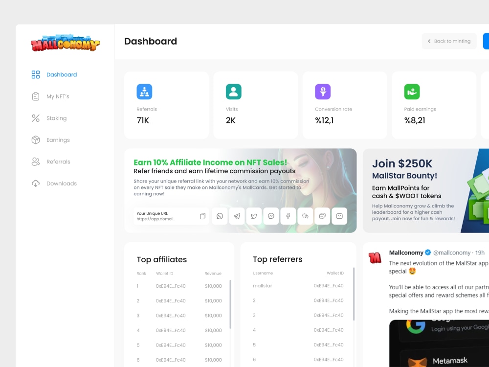Click the My NFT's clipboard icon
Image resolution: width=489 pixels, height=367 pixels.
[x=36, y=96]
